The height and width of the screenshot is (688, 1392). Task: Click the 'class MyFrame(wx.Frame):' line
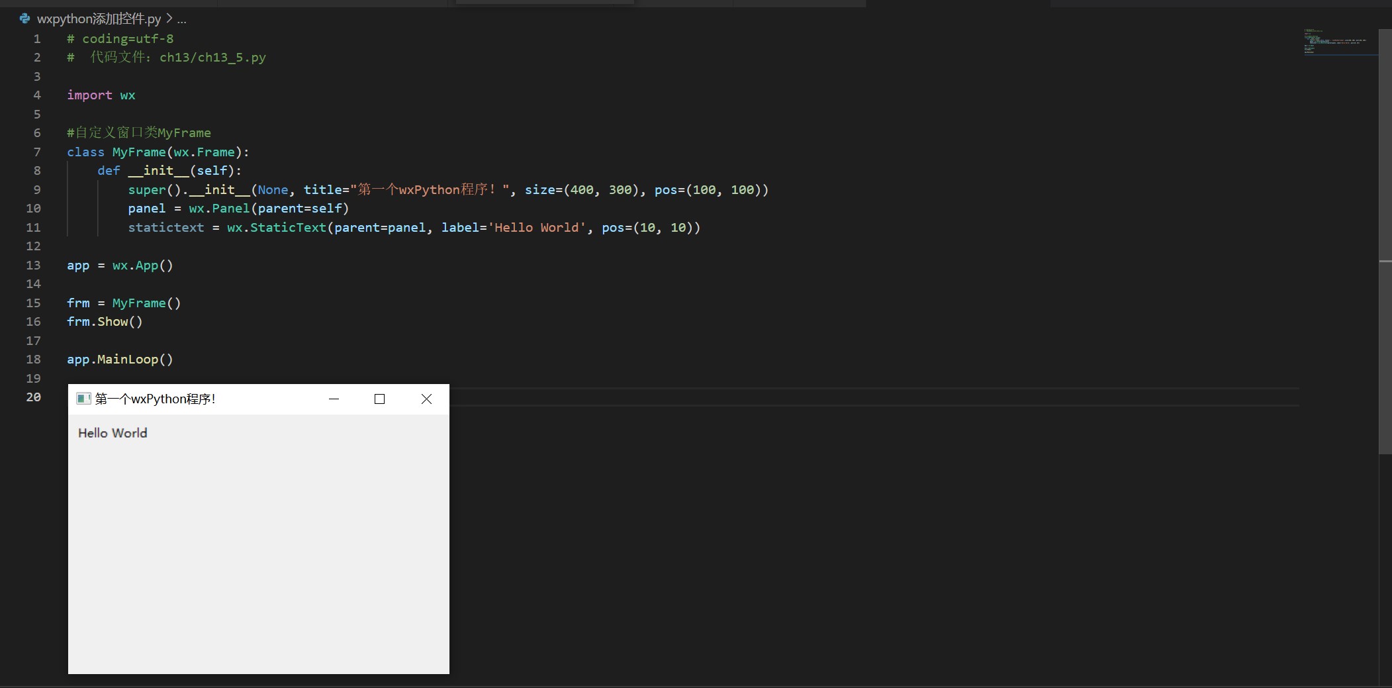158,152
